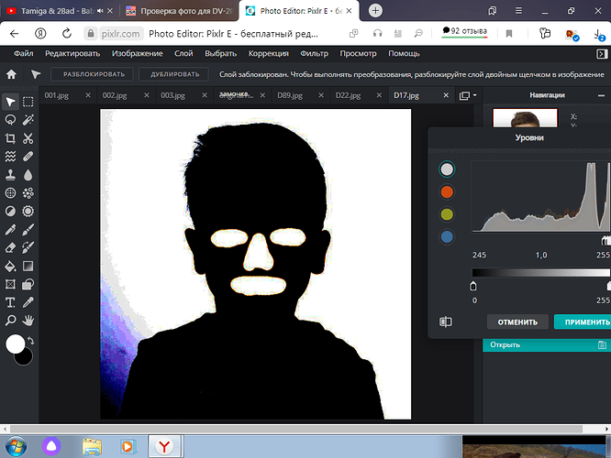Open the Слой menu
The height and width of the screenshot is (458, 611).
point(183,54)
